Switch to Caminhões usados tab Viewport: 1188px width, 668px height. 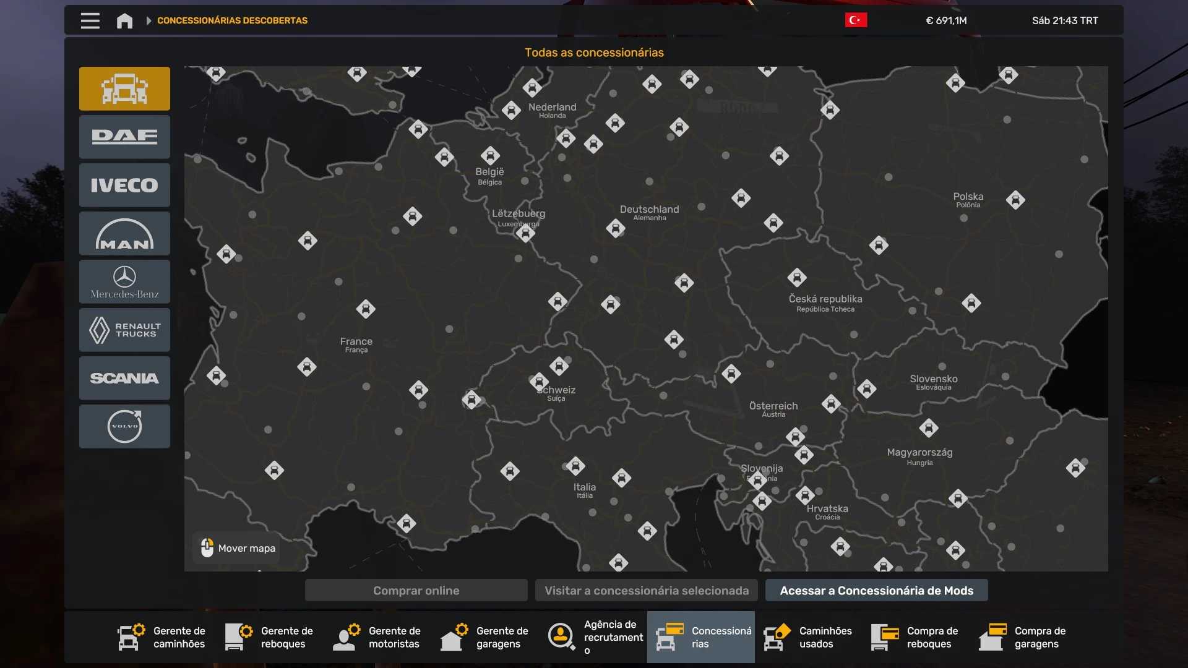[808, 637]
